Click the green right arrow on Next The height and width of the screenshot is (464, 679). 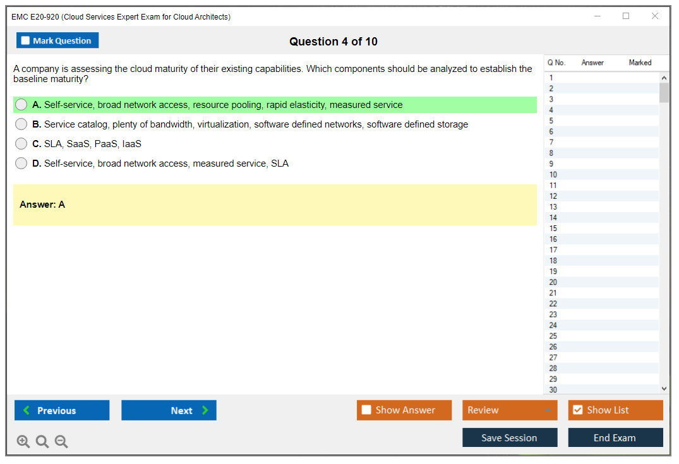(x=205, y=410)
